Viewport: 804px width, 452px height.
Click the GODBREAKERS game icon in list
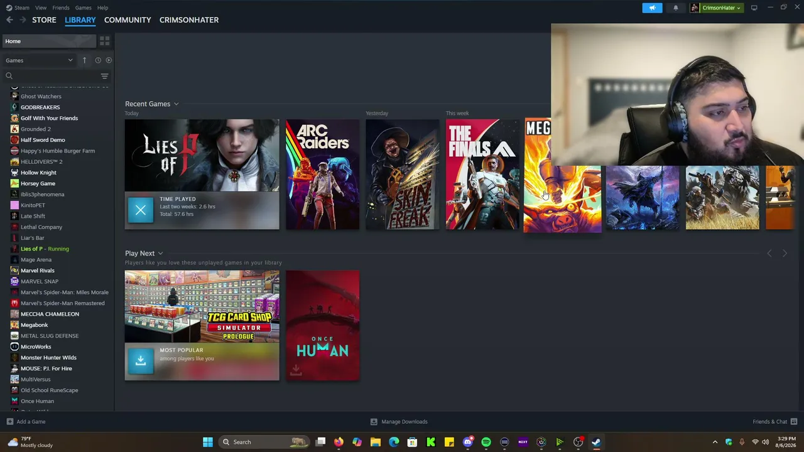point(14,107)
